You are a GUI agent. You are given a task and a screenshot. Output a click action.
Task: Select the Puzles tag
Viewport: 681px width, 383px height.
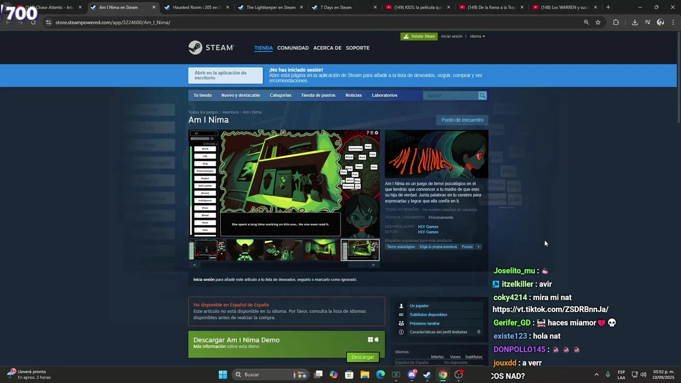click(x=467, y=247)
